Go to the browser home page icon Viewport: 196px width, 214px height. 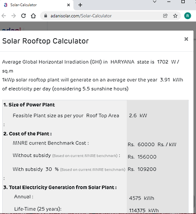[33, 16]
